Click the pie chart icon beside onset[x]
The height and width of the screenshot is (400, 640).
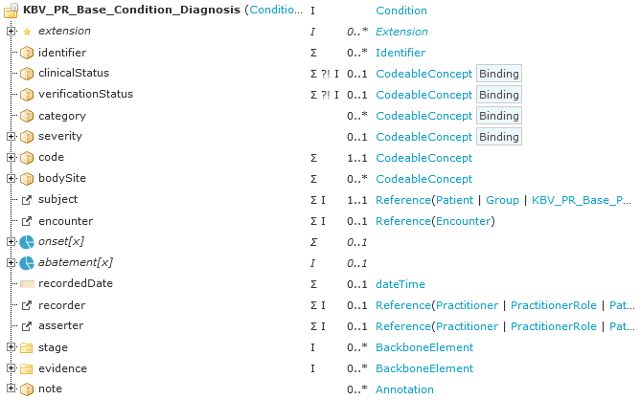point(27,242)
